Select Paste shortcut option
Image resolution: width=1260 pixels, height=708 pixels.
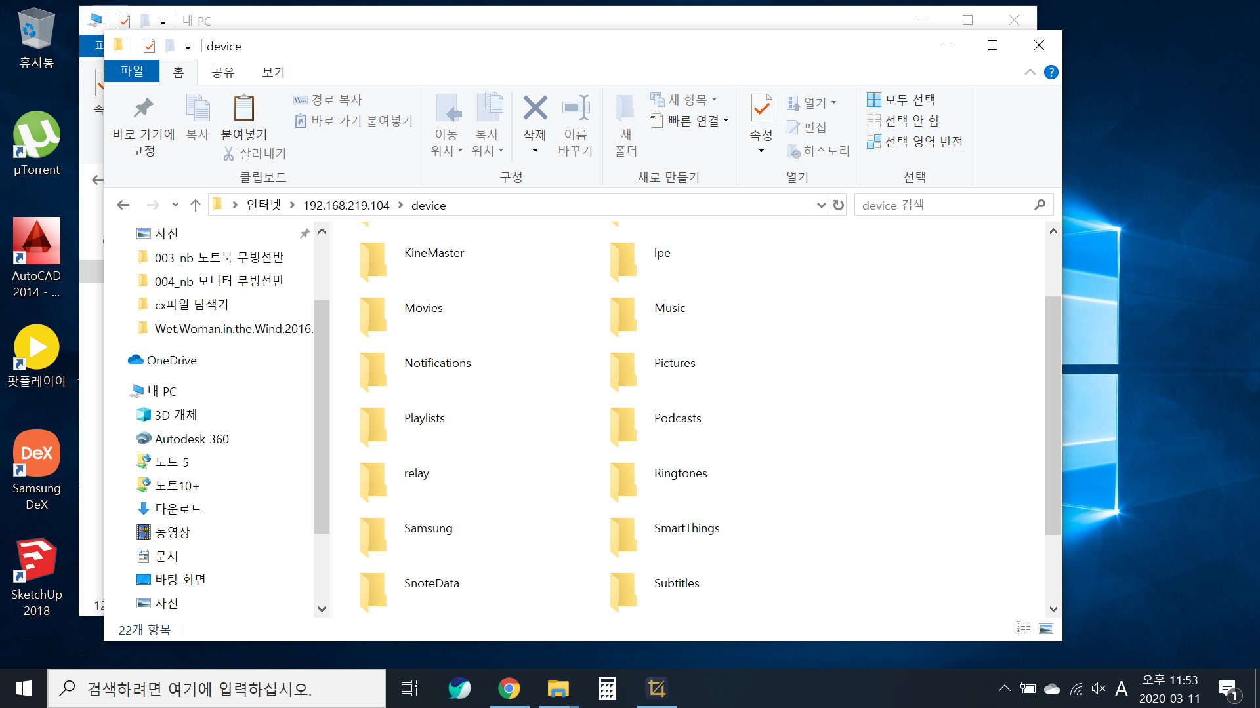tap(354, 121)
